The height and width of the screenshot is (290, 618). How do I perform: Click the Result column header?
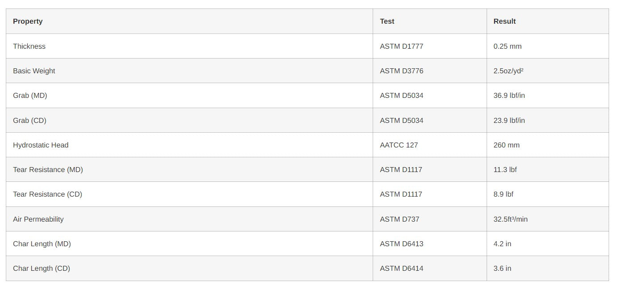(504, 21)
